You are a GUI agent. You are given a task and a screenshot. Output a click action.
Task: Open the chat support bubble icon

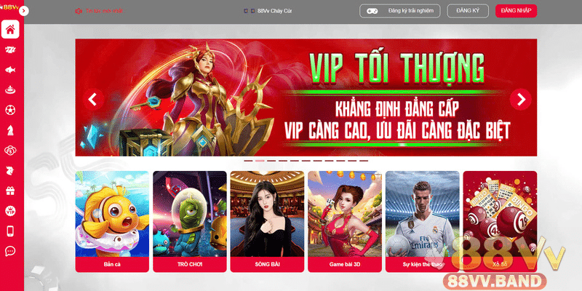point(10,251)
